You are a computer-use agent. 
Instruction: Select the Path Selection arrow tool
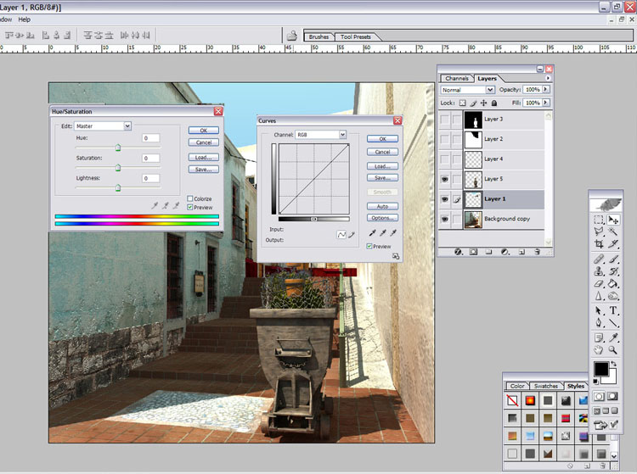[599, 311]
